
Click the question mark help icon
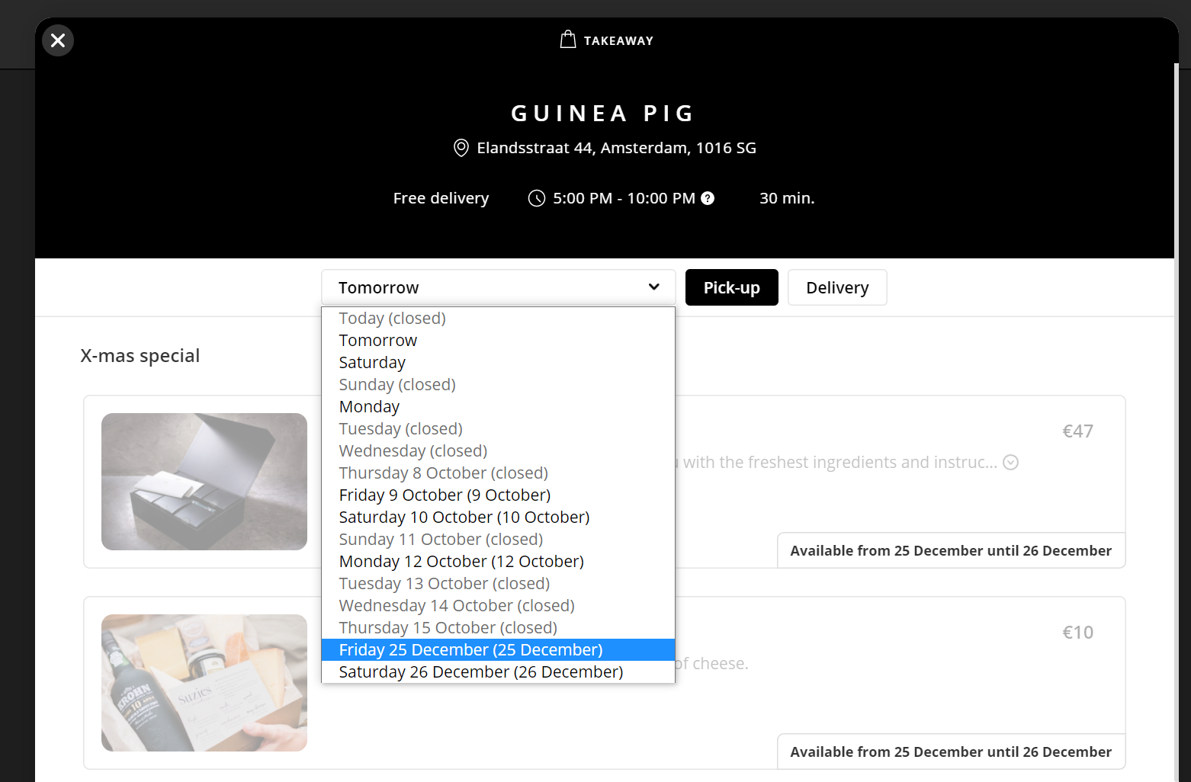pyautogui.click(x=708, y=198)
